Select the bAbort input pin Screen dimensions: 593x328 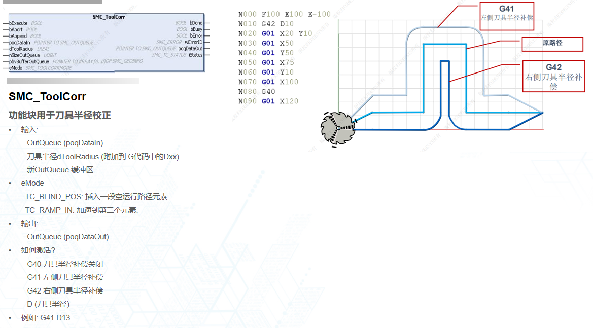[16, 30]
